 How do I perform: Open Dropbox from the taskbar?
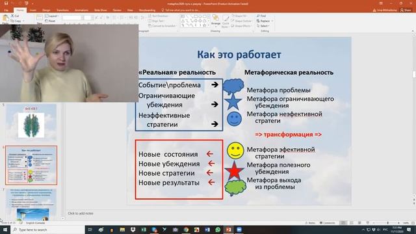point(133,229)
